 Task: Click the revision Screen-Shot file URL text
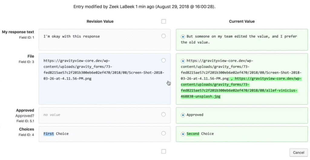pos(104,70)
